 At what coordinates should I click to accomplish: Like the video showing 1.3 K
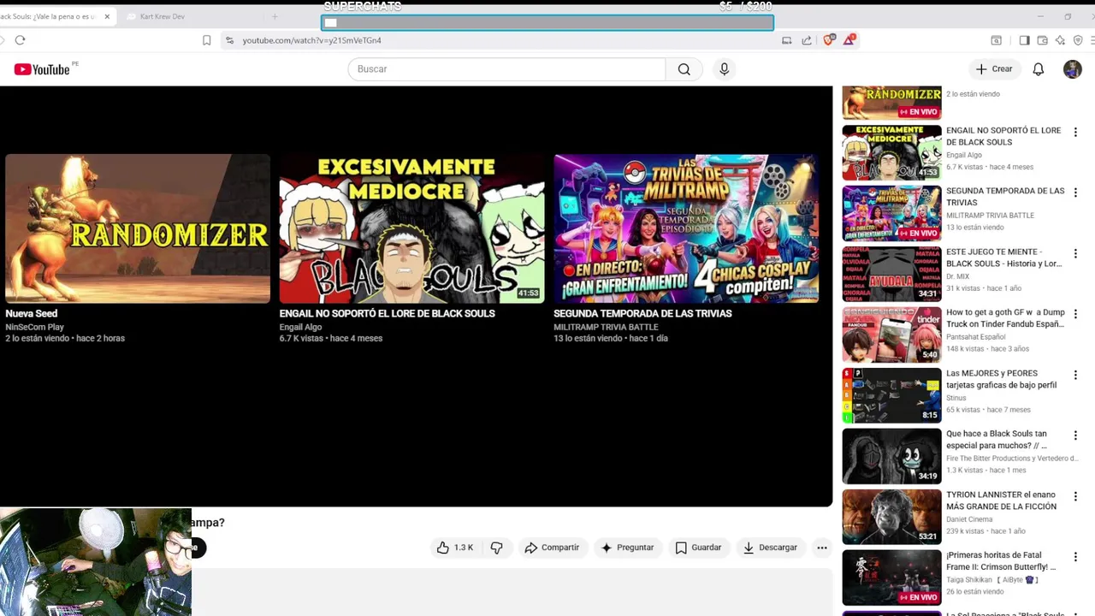point(455,548)
